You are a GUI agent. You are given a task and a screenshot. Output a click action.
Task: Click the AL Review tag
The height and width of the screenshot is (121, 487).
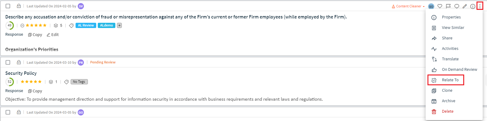[86, 25]
